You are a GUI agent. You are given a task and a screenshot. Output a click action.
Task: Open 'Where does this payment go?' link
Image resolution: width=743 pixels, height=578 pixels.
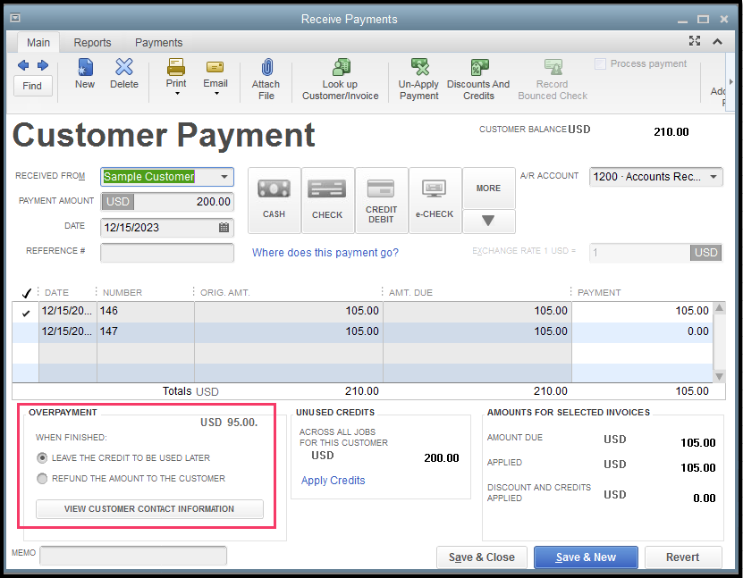pyautogui.click(x=325, y=252)
